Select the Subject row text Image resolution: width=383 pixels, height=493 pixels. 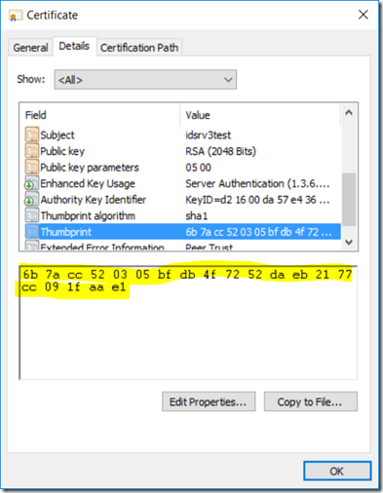coord(57,135)
